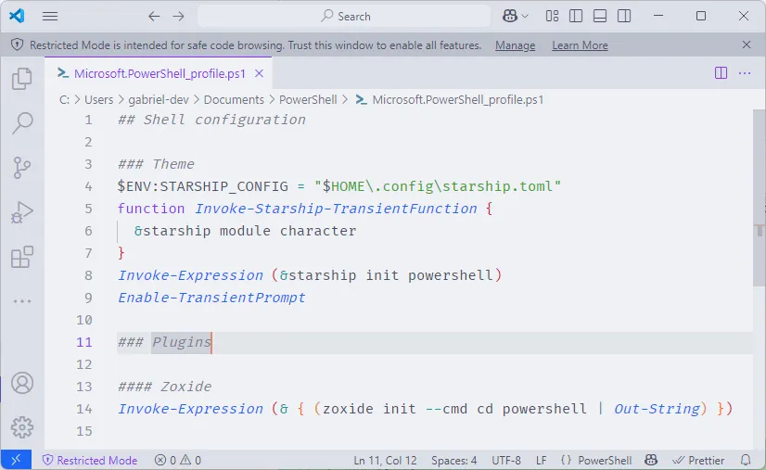
Task: Click the '### Theme' comment line
Action: [156, 164]
